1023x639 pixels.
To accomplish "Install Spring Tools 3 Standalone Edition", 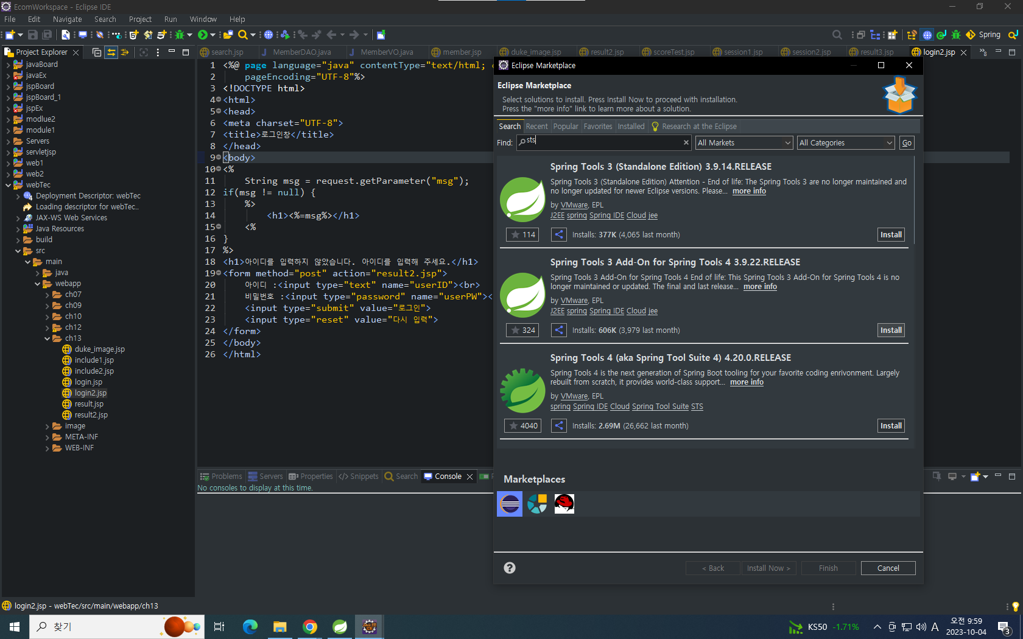I will [891, 235].
